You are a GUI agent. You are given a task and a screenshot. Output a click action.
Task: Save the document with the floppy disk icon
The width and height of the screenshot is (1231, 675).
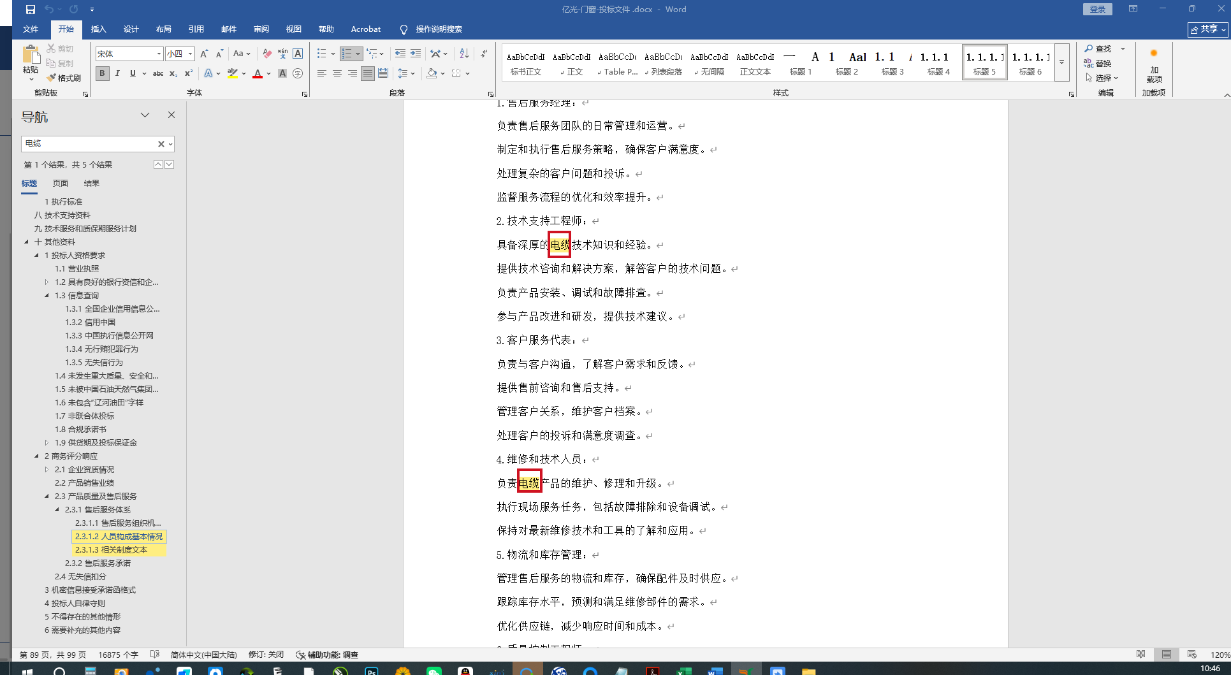[30, 10]
